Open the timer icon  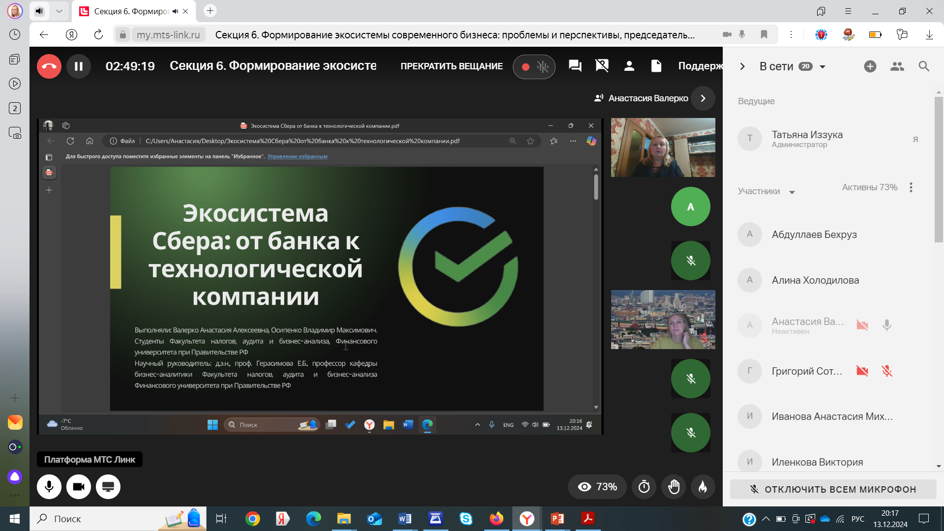(x=644, y=487)
